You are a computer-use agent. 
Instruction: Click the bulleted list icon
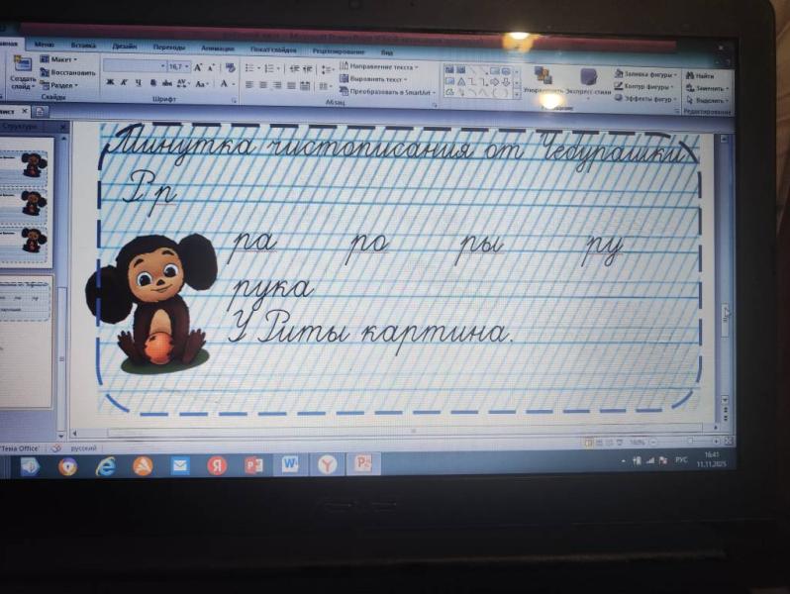tap(249, 68)
